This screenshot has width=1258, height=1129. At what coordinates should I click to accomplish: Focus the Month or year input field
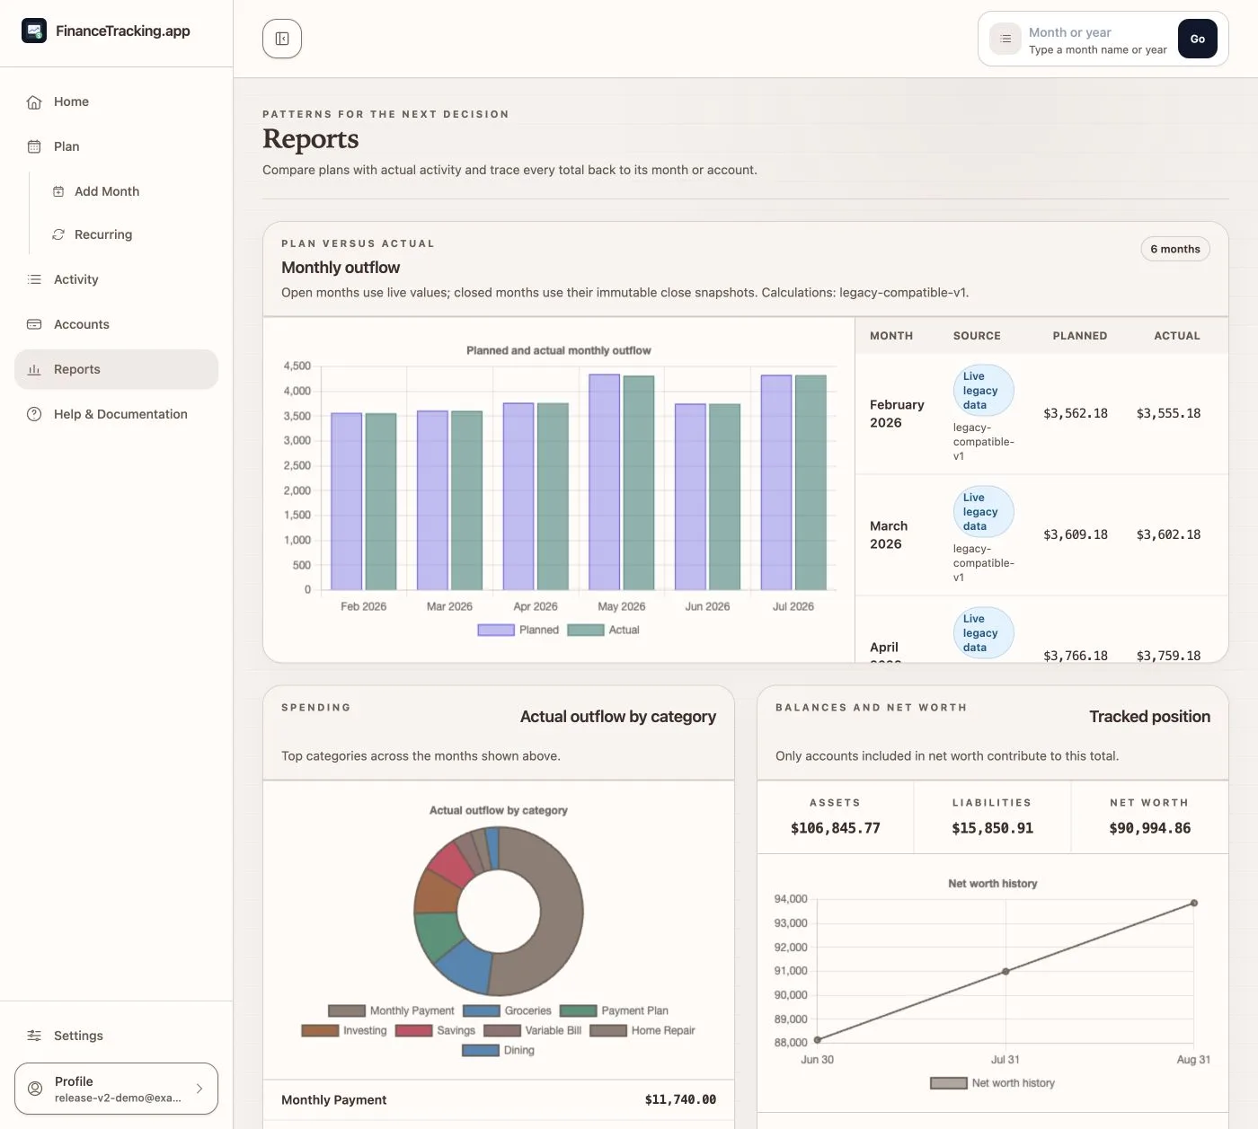(1098, 40)
